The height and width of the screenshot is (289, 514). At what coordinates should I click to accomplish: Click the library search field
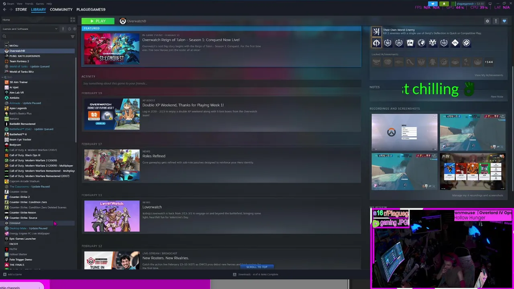tap(35, 37)
